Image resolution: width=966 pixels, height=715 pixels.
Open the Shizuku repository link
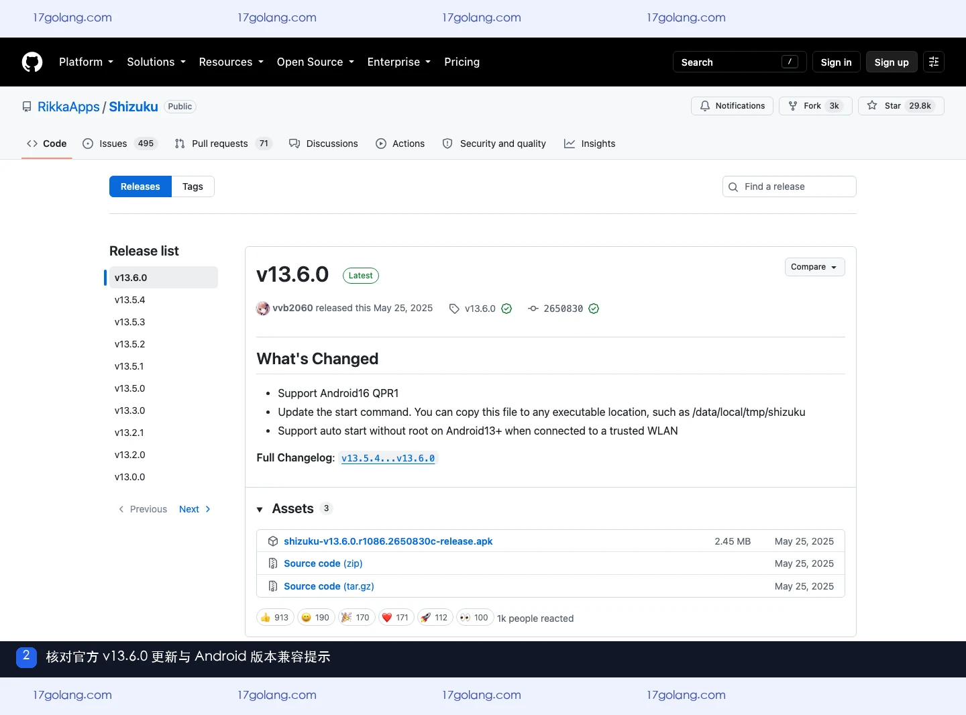click(133, 107)
